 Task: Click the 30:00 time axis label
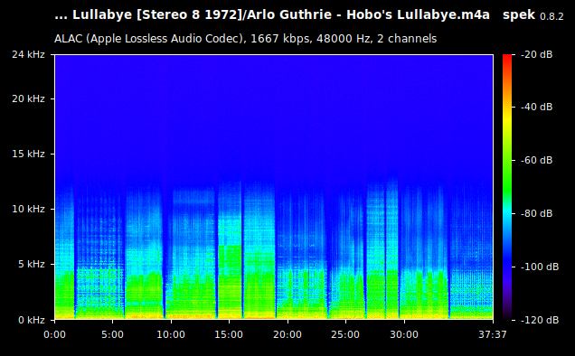[404, 334]
